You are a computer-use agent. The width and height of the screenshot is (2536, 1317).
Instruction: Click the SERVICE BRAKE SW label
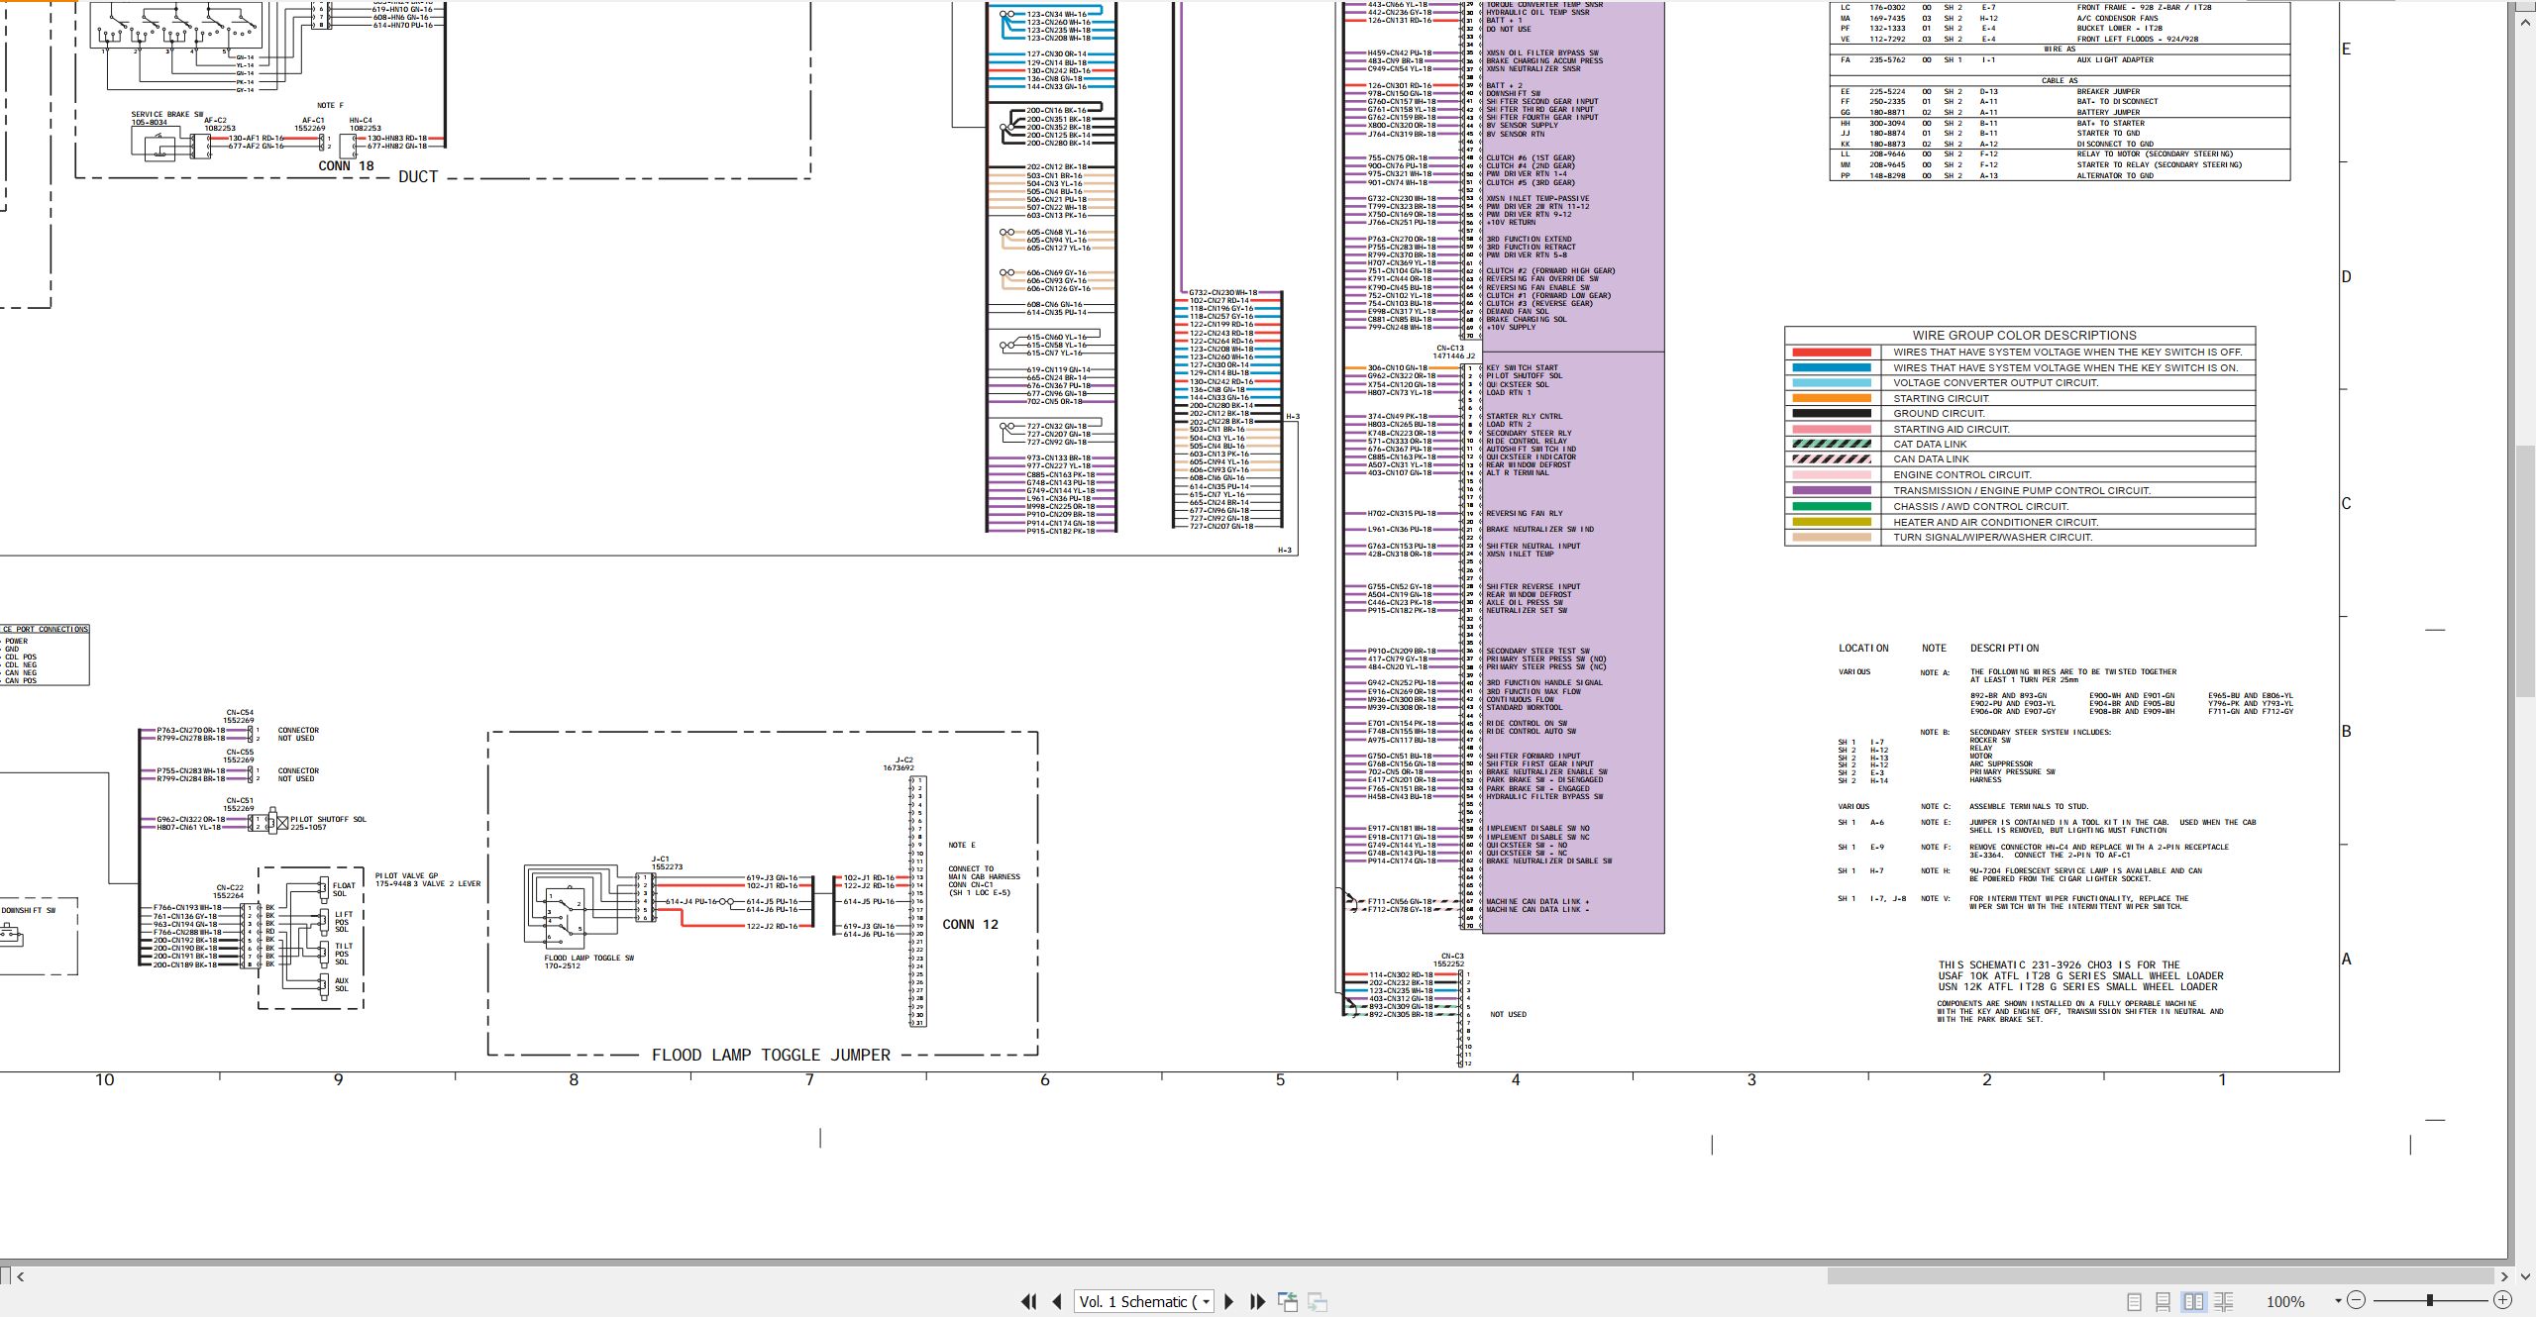[167, 115]
